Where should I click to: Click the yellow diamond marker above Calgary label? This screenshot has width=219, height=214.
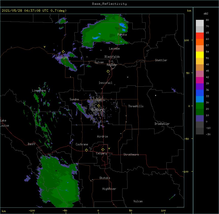pos(103,150)
